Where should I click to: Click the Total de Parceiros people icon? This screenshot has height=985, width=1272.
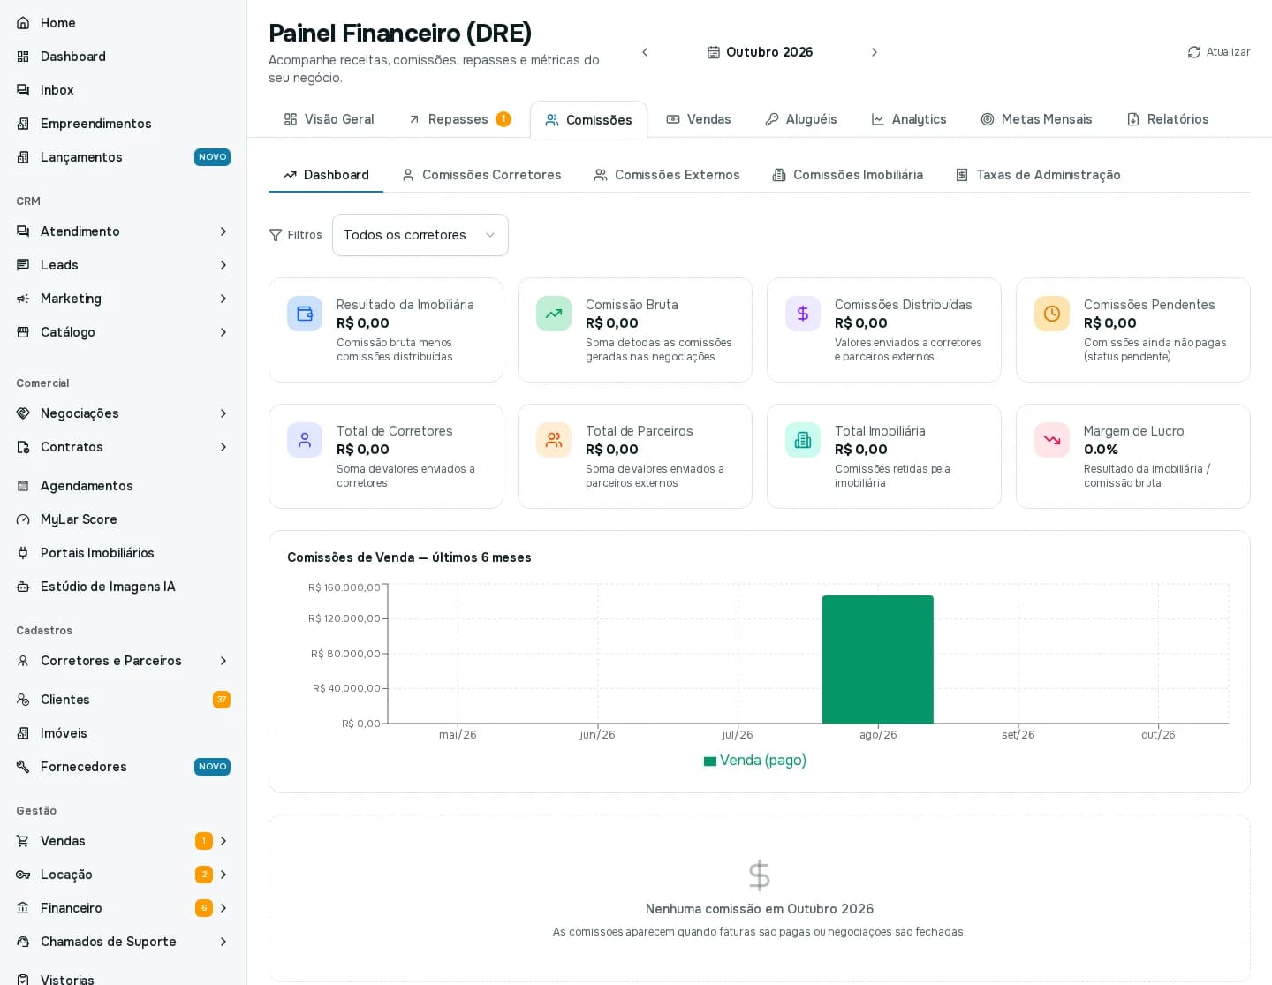[x=554, y=440]
